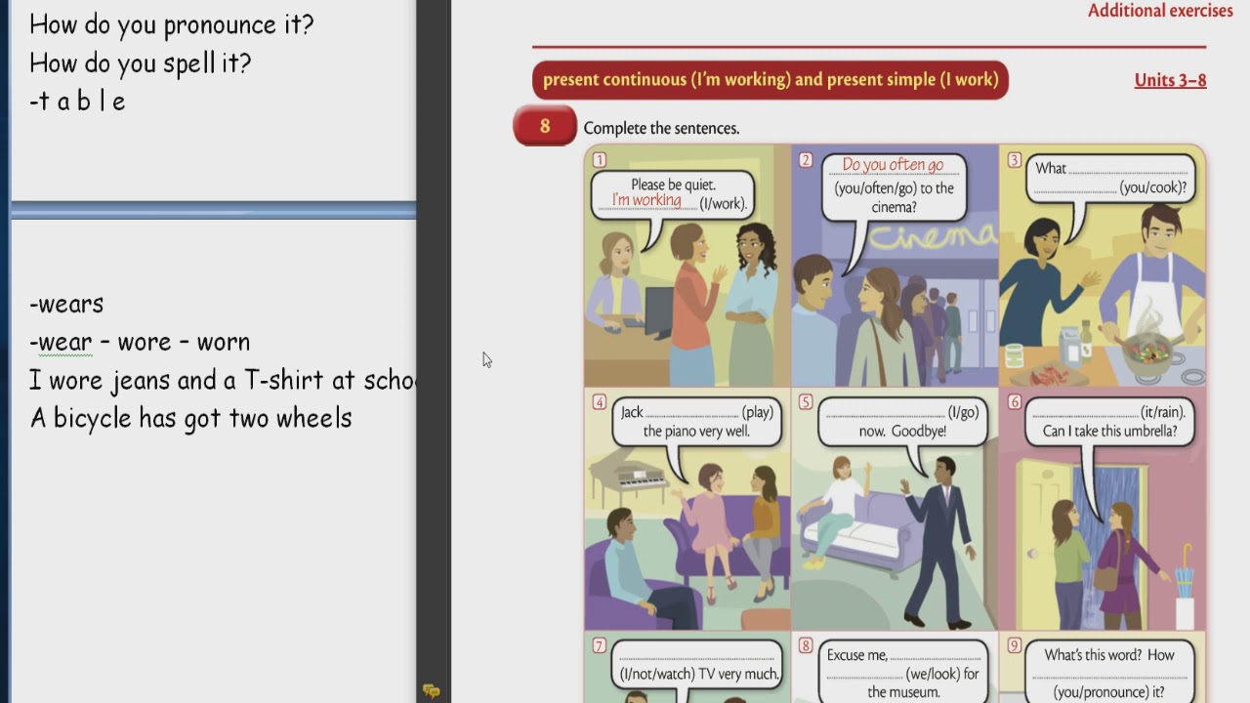Viewport: 1250px width, 703px height.
Task: Click 'Can I take this umbrella?' text
Action: coord(1109,431)
